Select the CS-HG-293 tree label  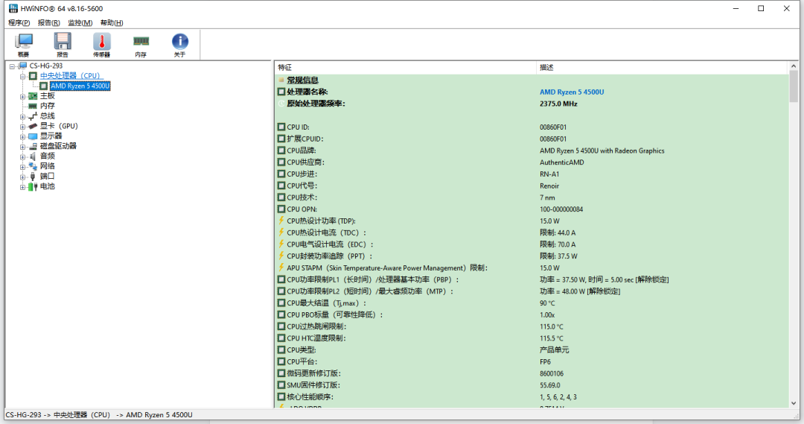tap(46, 66)
